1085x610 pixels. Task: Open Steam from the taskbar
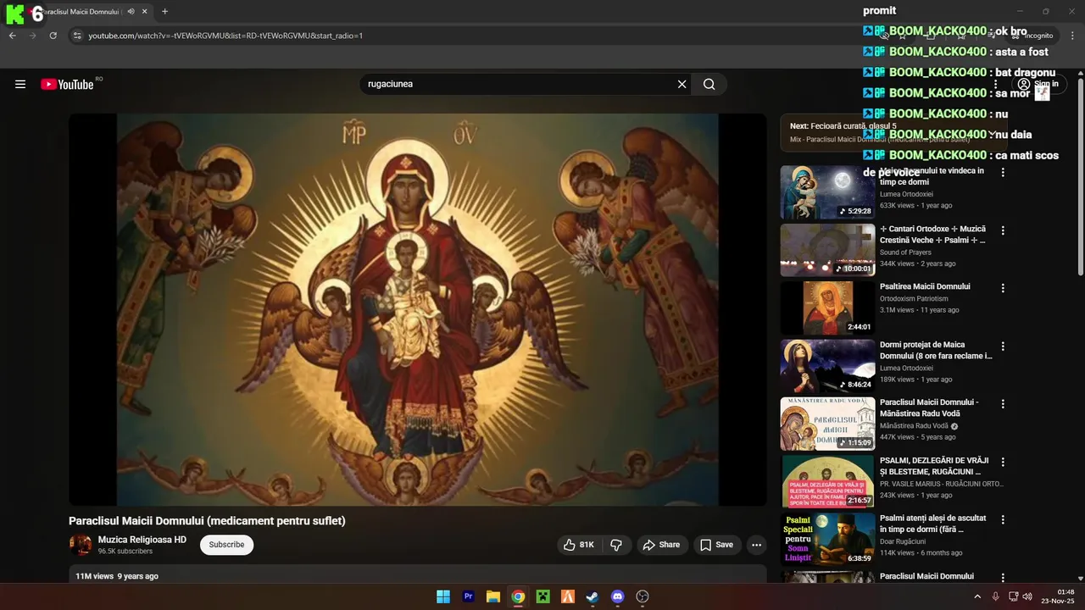[593, 596]
